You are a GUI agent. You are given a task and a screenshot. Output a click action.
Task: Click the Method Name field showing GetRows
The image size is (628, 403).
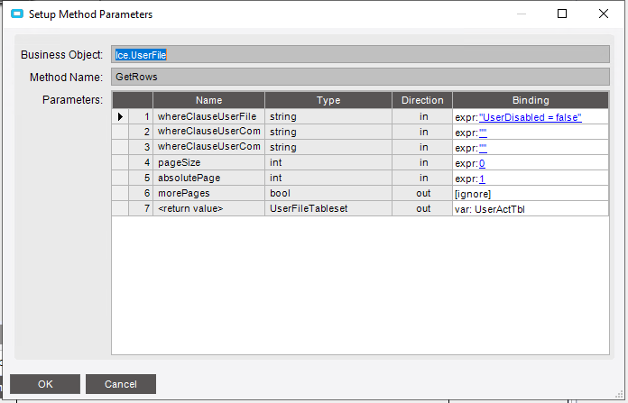click(360, 78)
